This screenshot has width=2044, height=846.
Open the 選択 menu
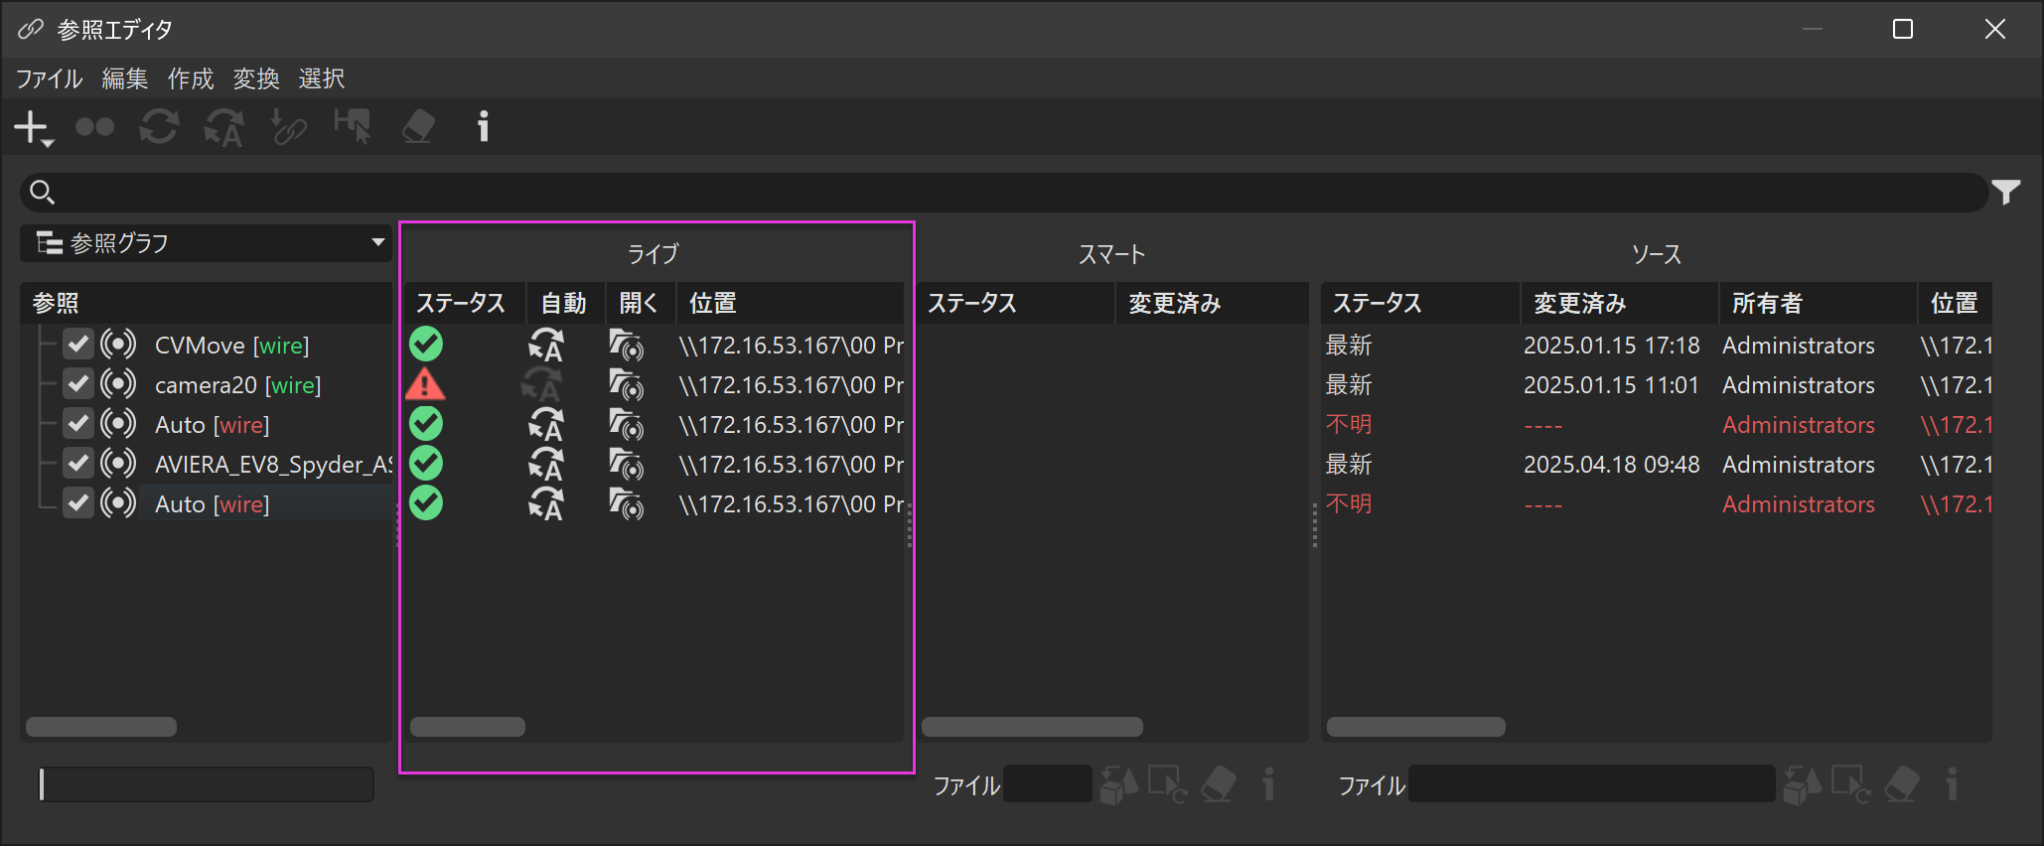click(x=322, y=78)
